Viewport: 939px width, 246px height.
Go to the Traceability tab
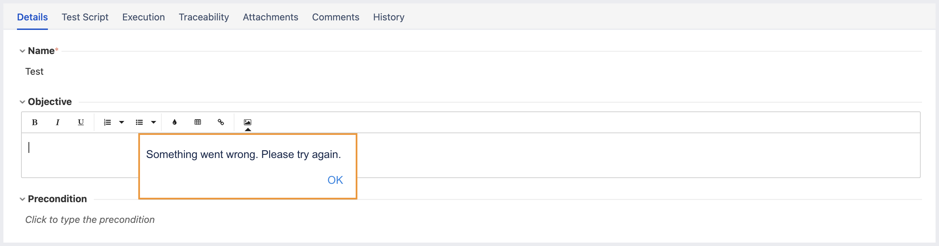pos(204,17)
